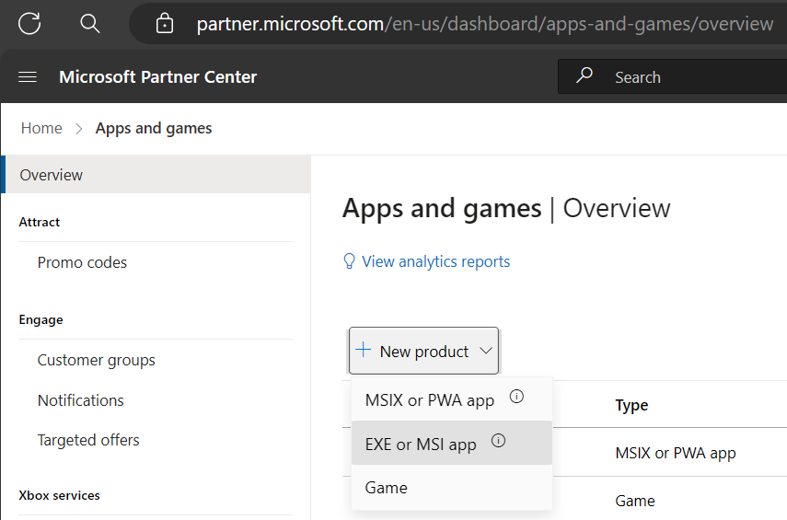The height and width of the screenshot is (520, 787).
Task: Click the Attract section heading
Action: [x=40, y=222]
